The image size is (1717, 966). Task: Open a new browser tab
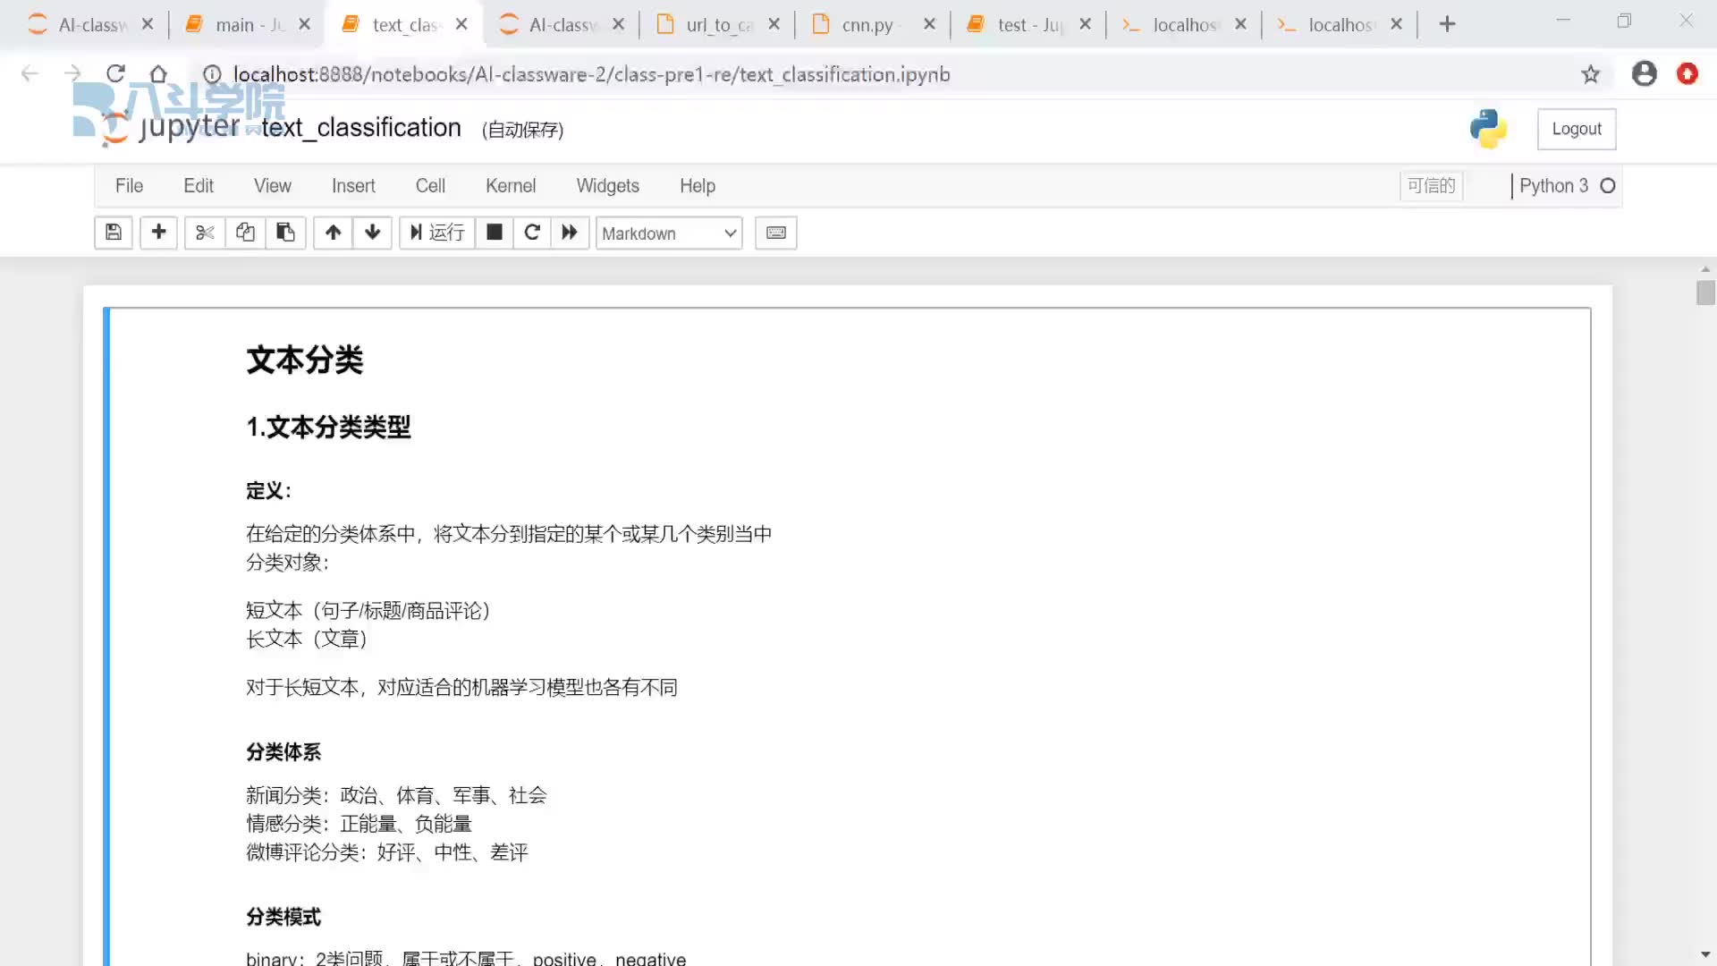(1447, 25)
